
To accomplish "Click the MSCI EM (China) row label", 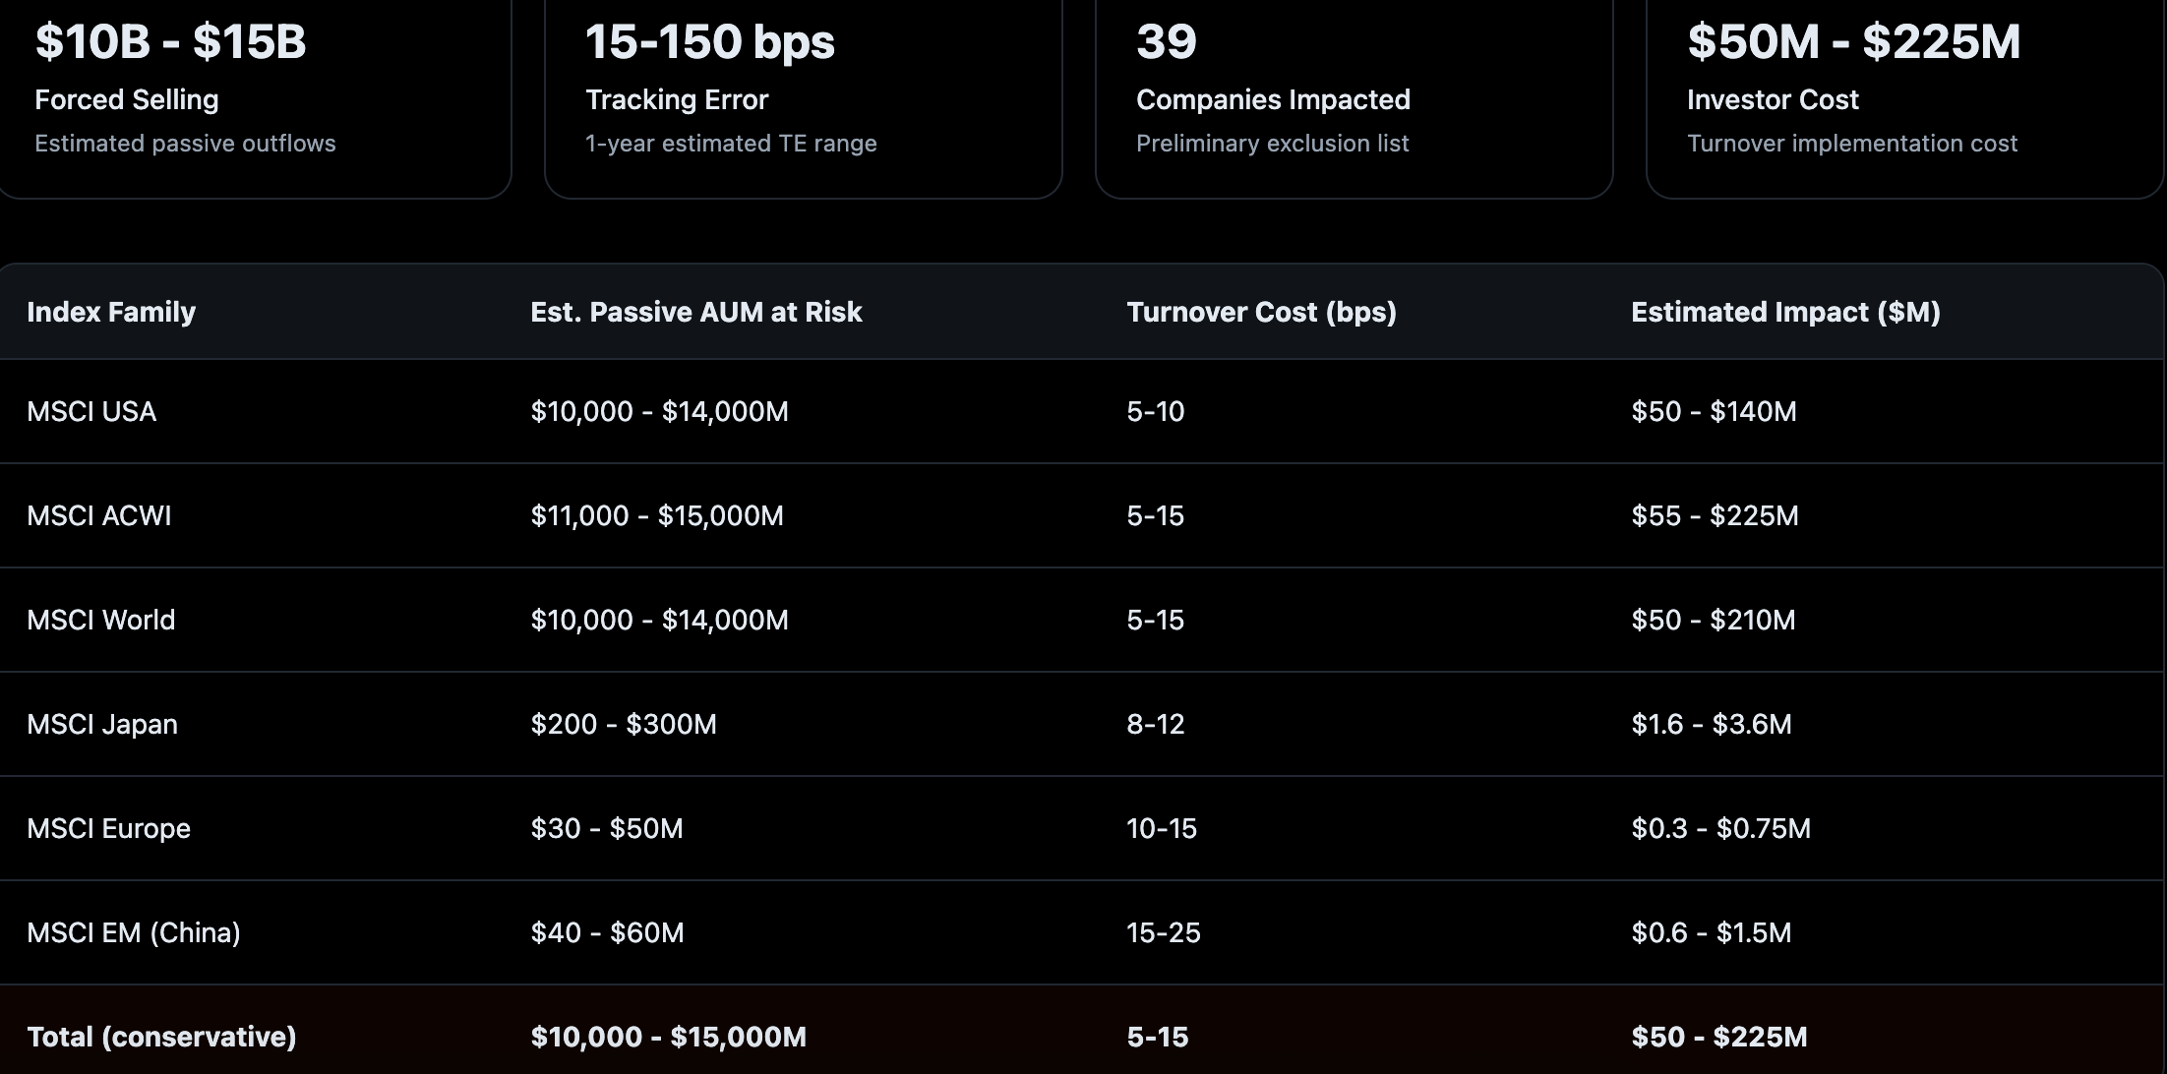I will click(134, 932).
